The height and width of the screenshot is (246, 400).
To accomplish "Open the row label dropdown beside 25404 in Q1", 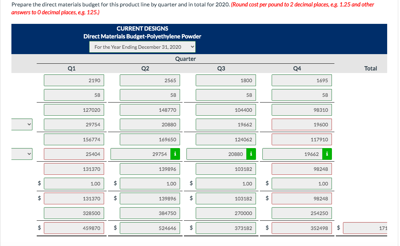I will [22, 154].
